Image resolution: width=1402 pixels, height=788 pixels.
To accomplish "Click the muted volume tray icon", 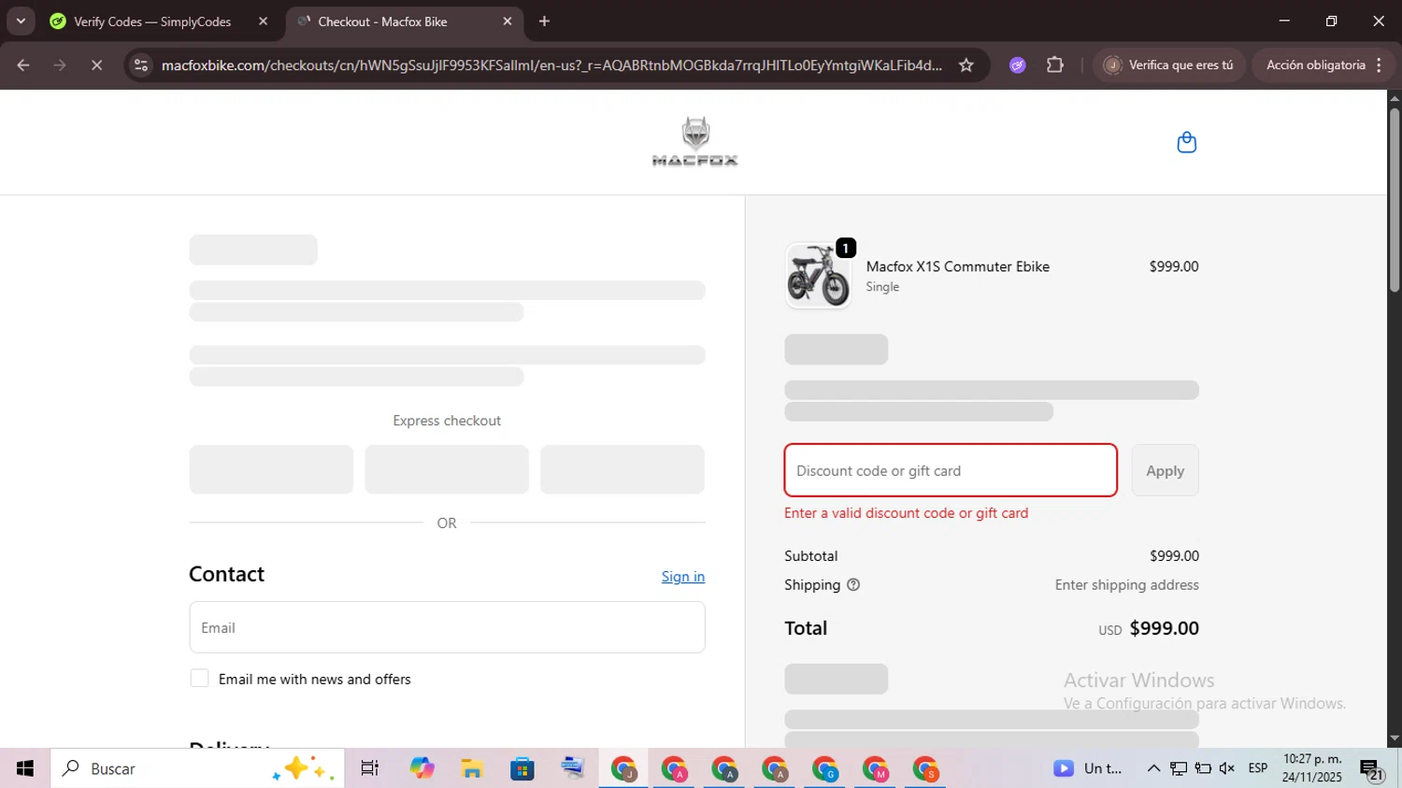I will pos(1227,768).
